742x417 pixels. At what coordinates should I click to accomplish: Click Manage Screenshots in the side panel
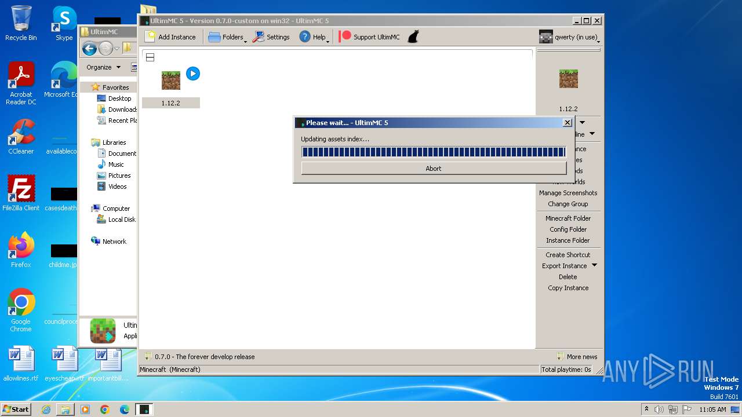(568, 193)
